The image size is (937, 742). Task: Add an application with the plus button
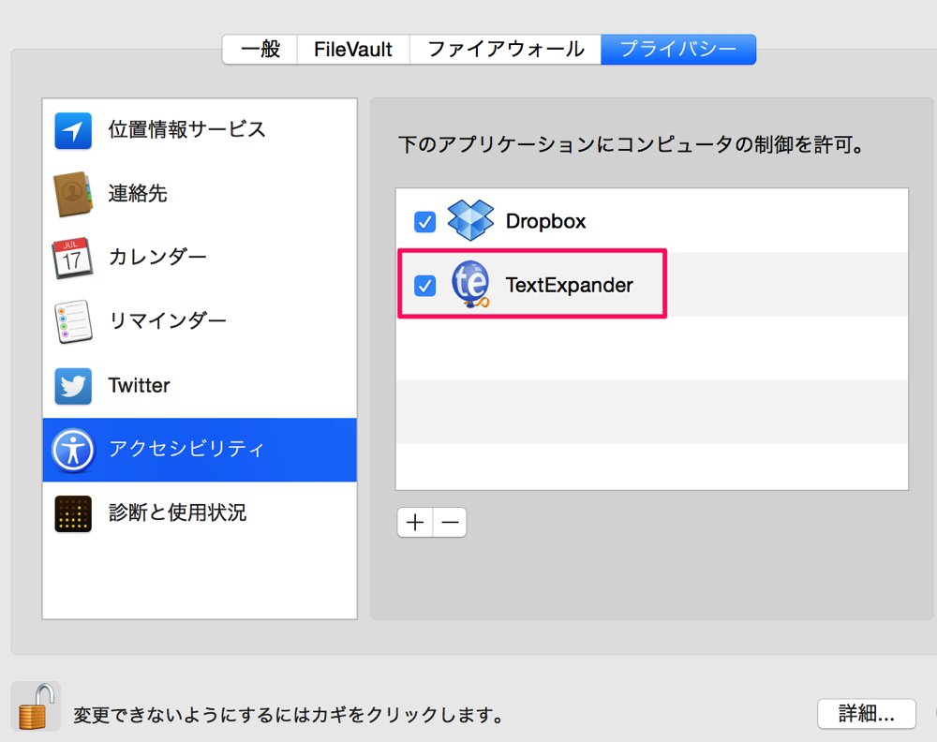click(415, 523)
